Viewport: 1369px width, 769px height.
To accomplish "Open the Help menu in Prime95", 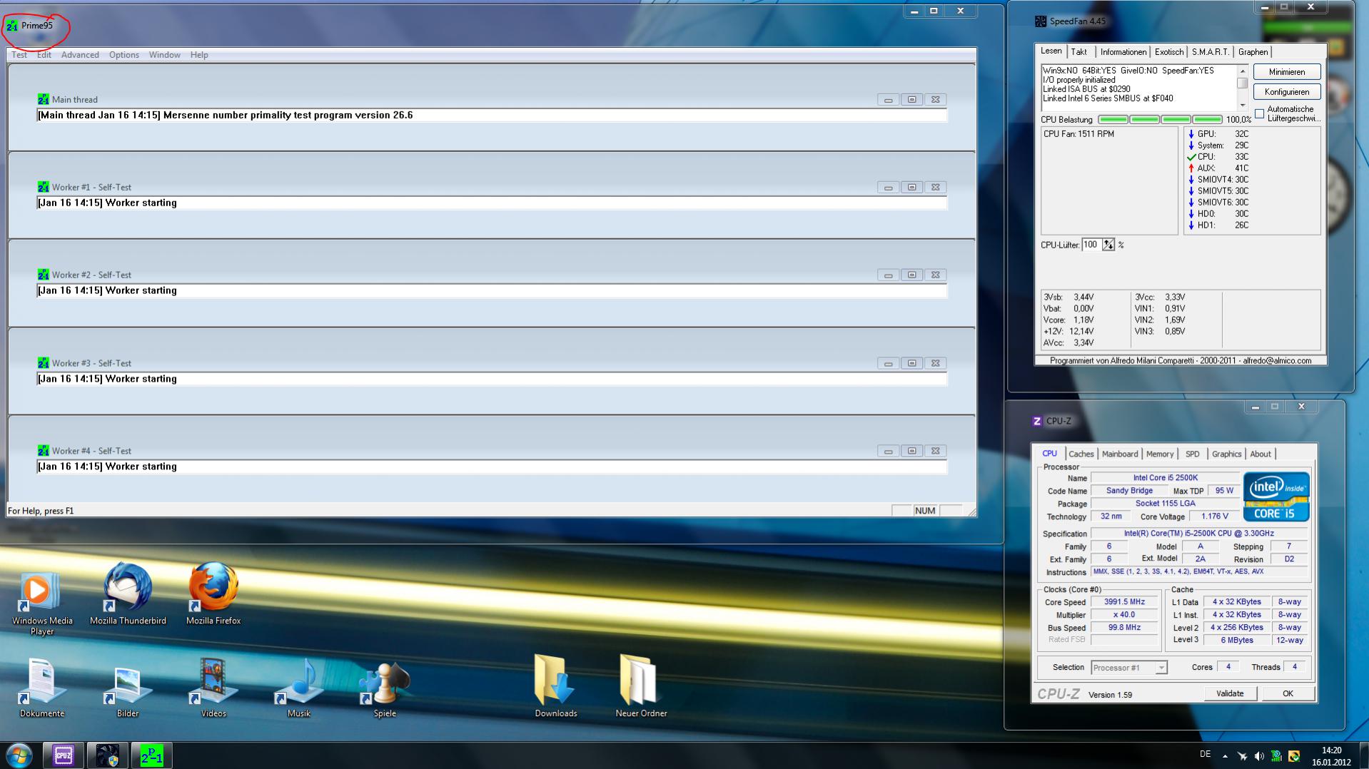I will pyautogui.click(x=199, y=55).
